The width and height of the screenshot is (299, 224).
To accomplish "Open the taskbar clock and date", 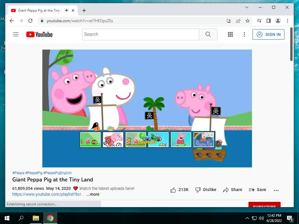I will click(x=274, y=218).
